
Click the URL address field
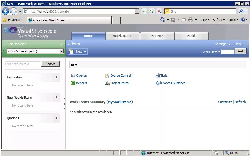(x=82, y=11)
